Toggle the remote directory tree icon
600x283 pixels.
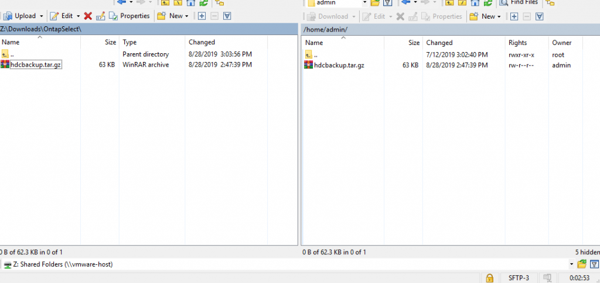[550, 3]
